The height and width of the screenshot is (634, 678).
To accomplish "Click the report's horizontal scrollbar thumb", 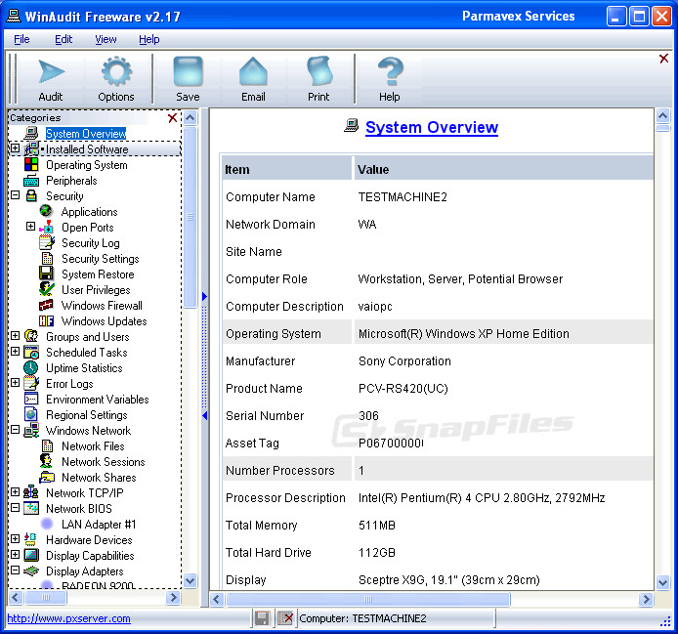I will [x=368, y=600].
